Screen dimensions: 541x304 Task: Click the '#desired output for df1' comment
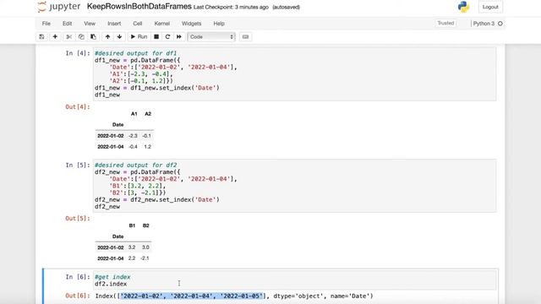[136, 53]
